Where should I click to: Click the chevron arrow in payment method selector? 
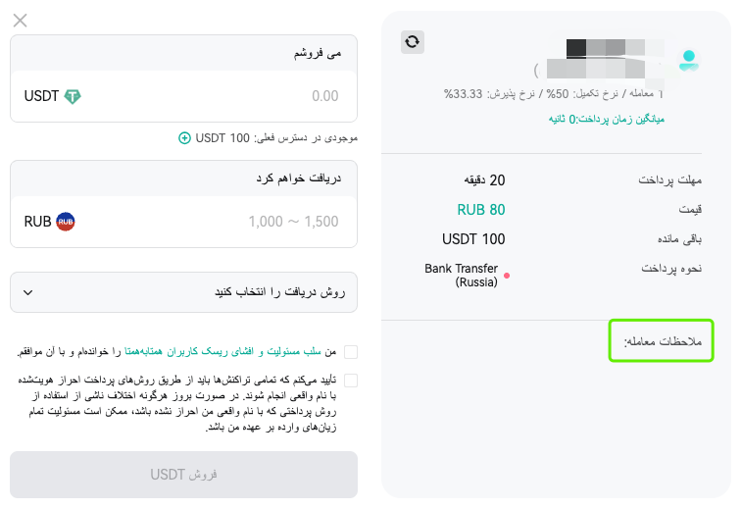(x=27, y=292)
